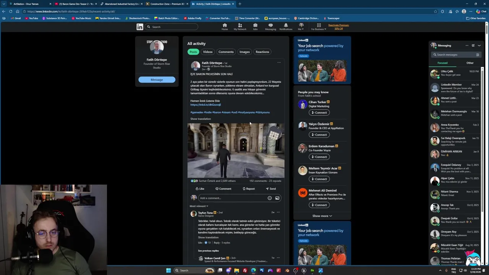Connect with Yalçın Özdemir
Viewport: 489px width, 275px height.
(319, 135)
